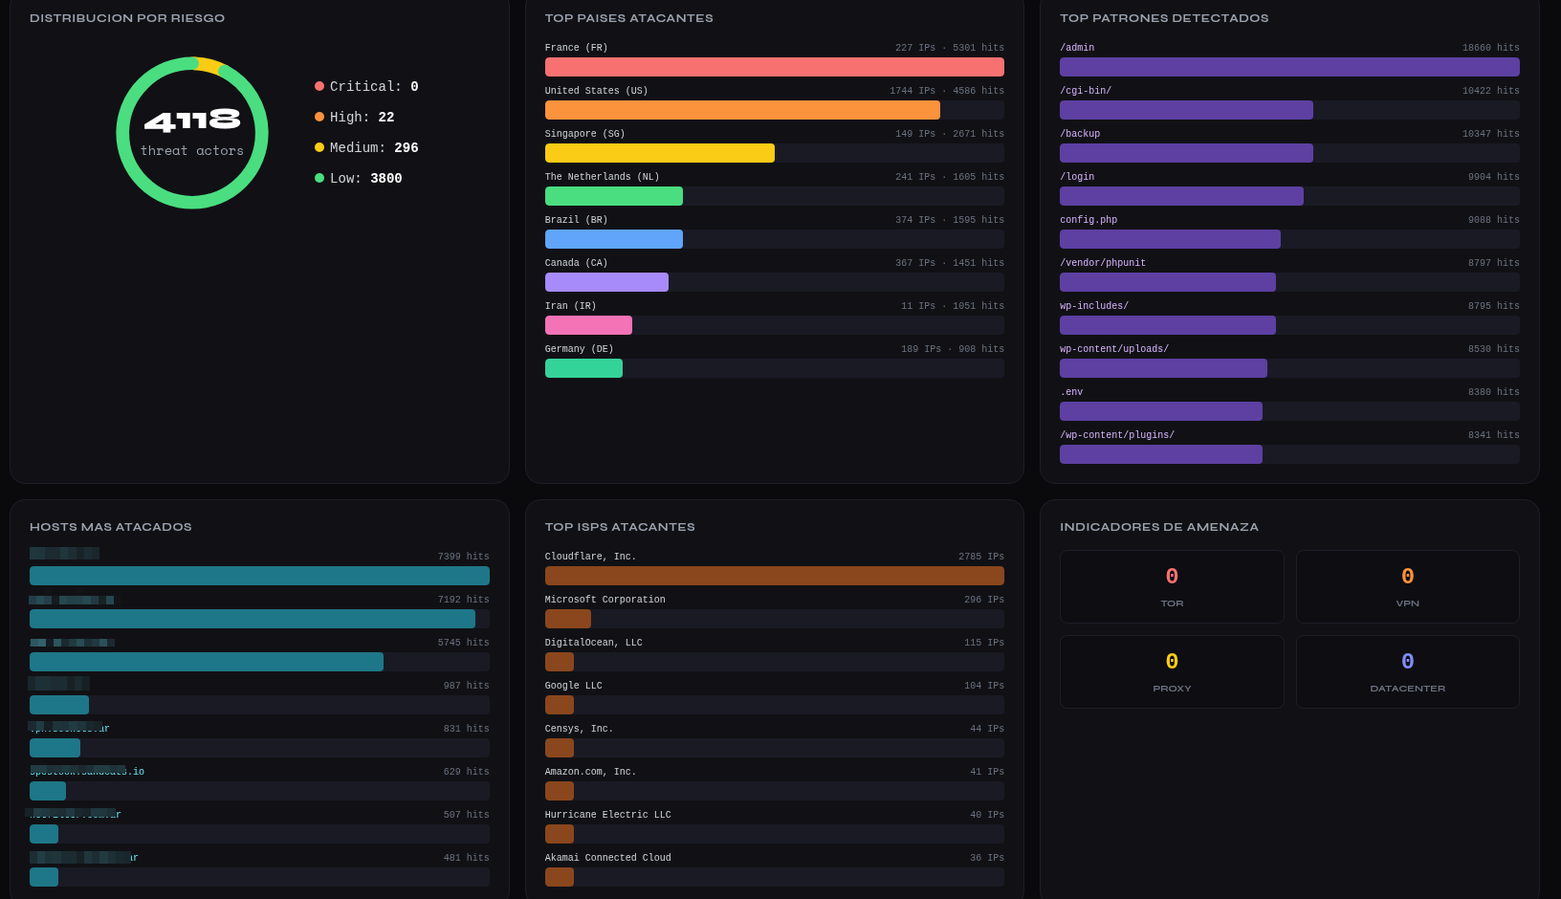
Task: Select the "2785 IPs" Cloudflare count
Action: (x=981, y=557)
